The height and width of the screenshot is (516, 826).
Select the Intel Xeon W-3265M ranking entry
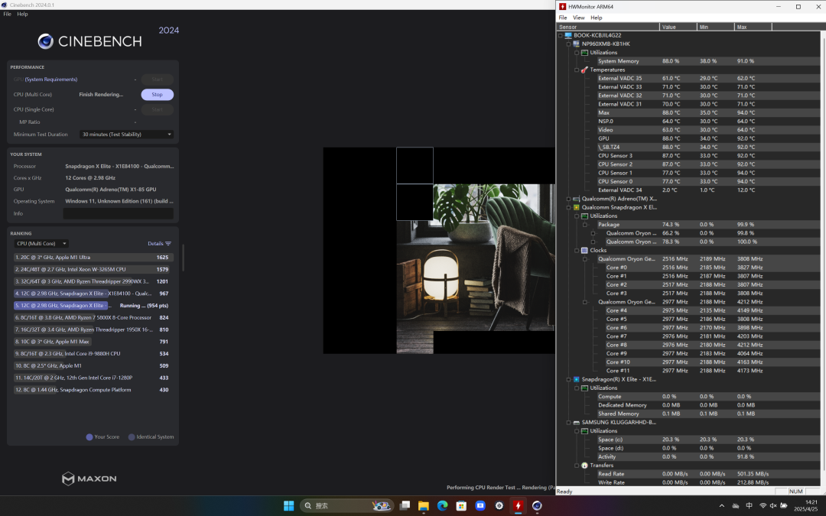coord(93,270)
